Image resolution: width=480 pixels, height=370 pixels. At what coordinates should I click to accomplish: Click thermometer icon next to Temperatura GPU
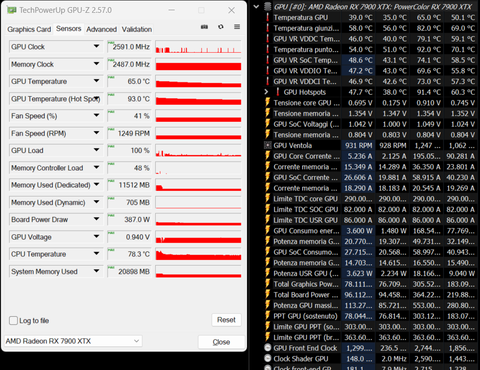pyautogui.click(x=267, y=17)
